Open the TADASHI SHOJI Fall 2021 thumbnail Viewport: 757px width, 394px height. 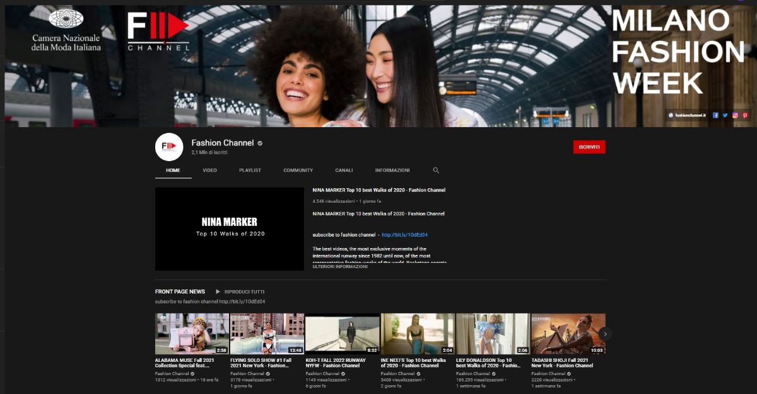(568, 334)
